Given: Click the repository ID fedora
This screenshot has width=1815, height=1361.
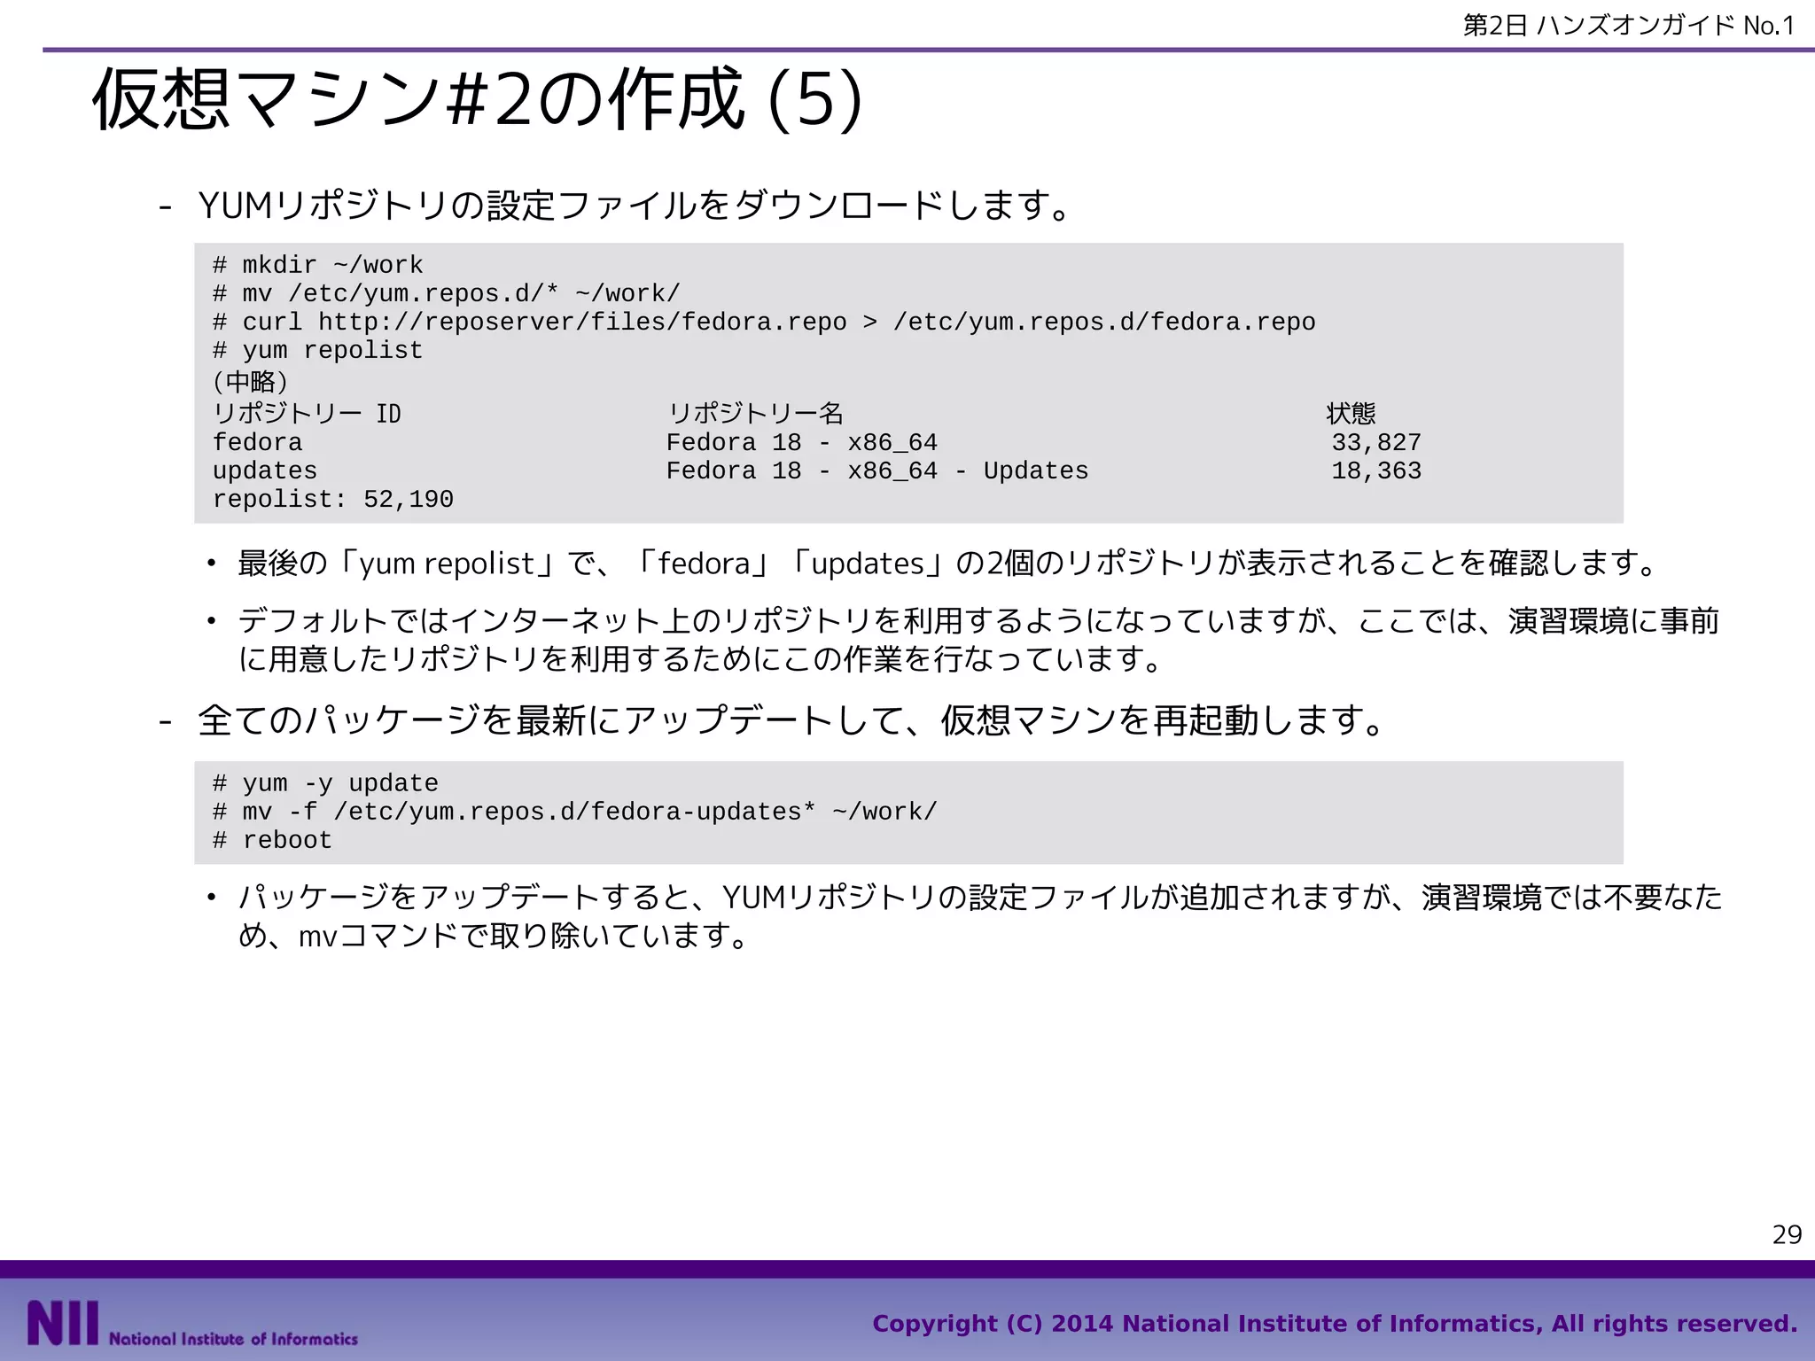Looking at the screenshot, I should click(x=257, y=442).
